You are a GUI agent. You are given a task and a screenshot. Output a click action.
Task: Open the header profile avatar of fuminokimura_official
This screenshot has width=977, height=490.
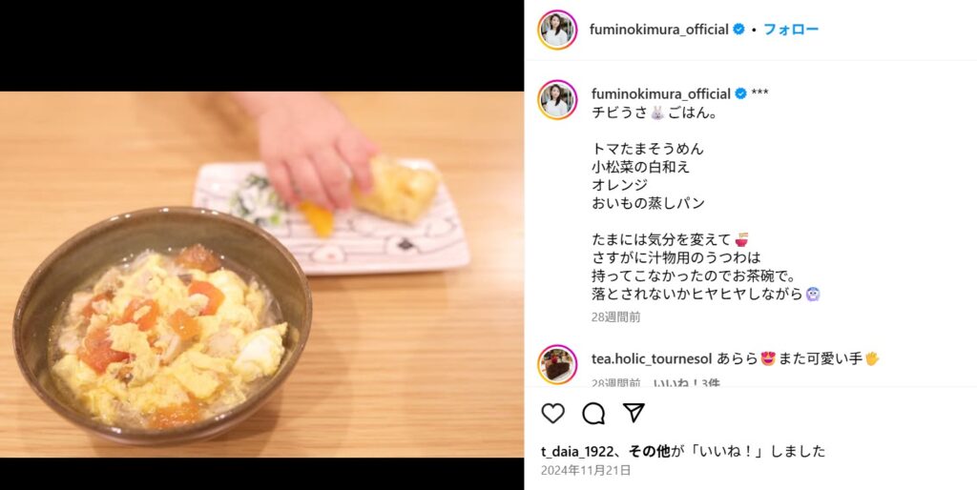[557, 30]
